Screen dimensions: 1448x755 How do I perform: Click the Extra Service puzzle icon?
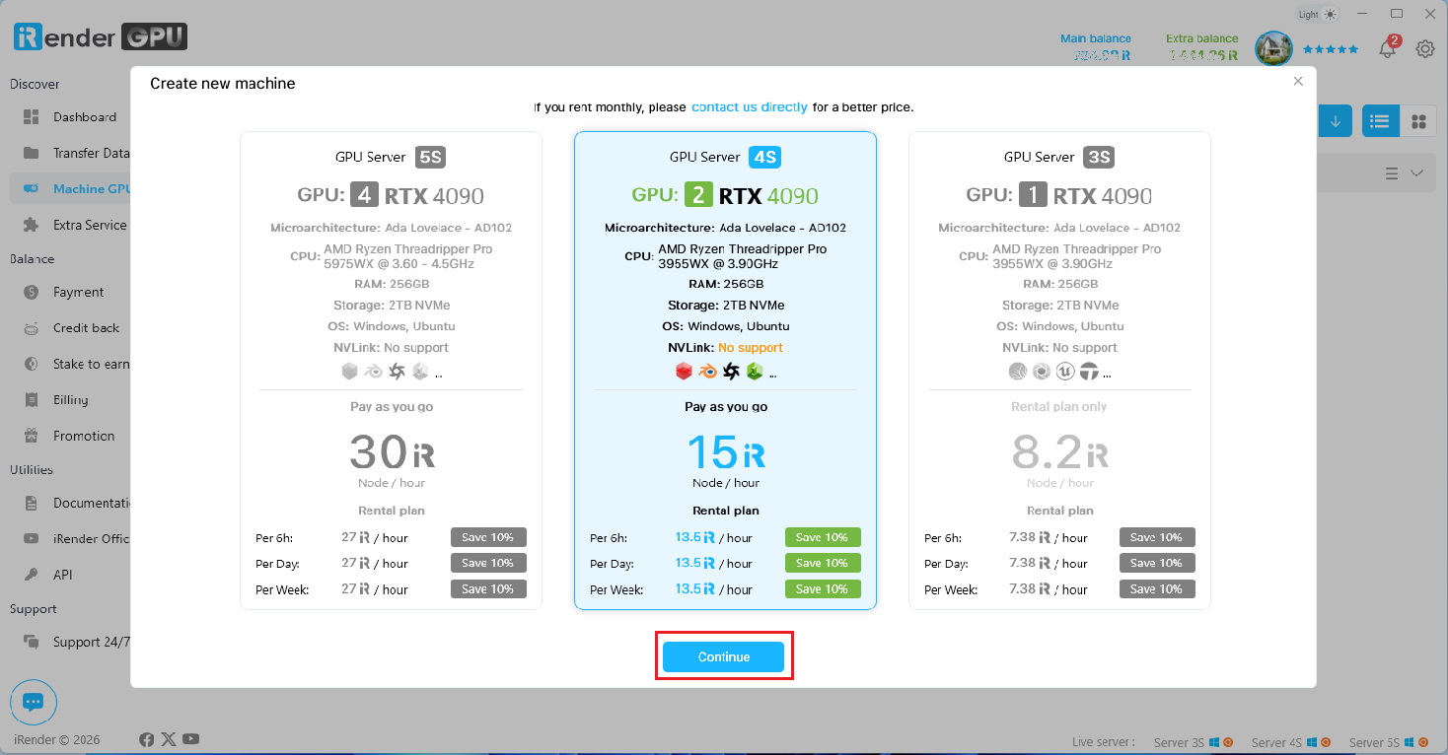tap(32, 225)
